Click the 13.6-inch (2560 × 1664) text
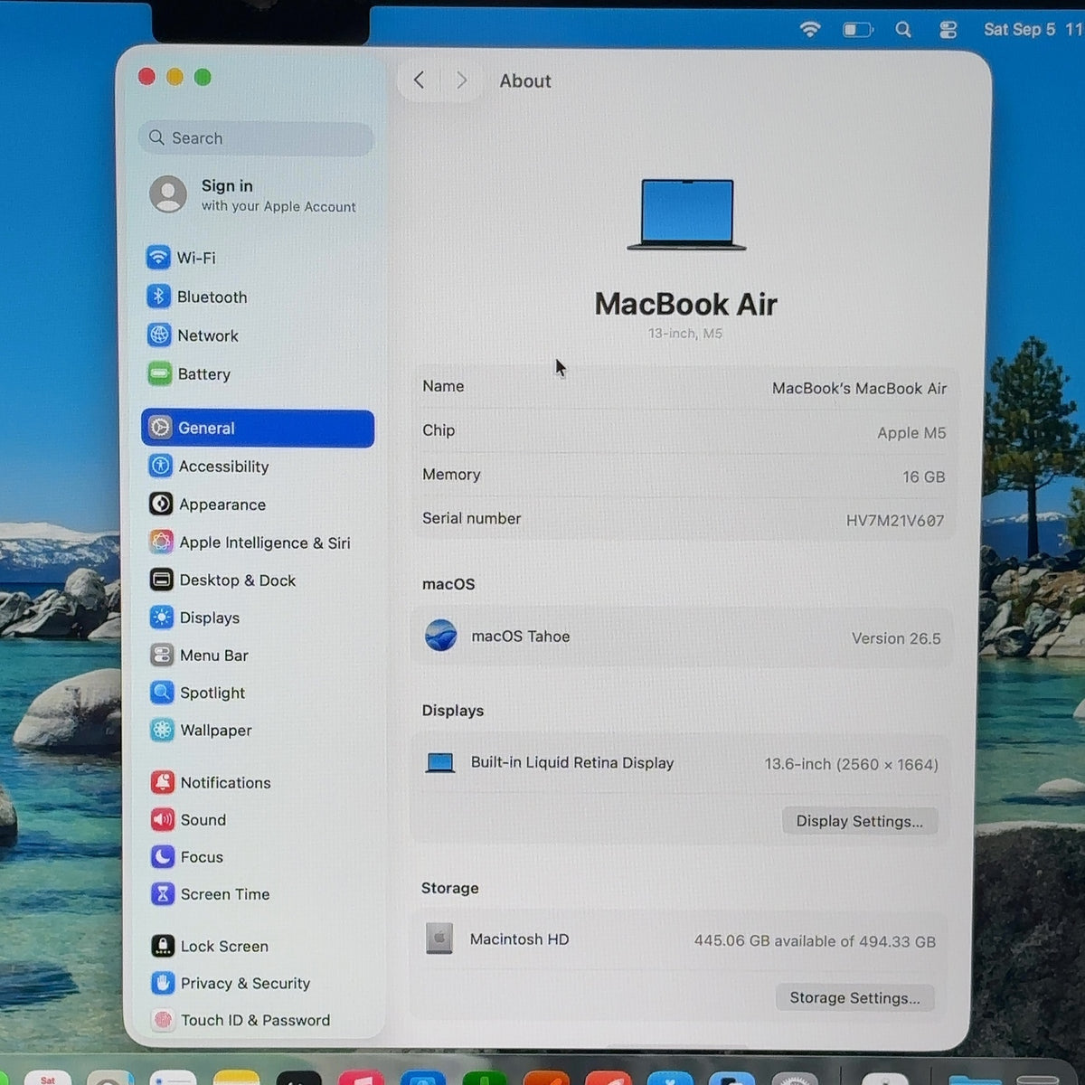The image size is (1085, 1085). (852, 764)
